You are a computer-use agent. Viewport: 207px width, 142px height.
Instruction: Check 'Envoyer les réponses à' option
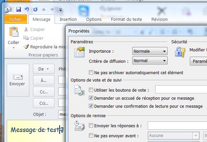click(91, 126)
